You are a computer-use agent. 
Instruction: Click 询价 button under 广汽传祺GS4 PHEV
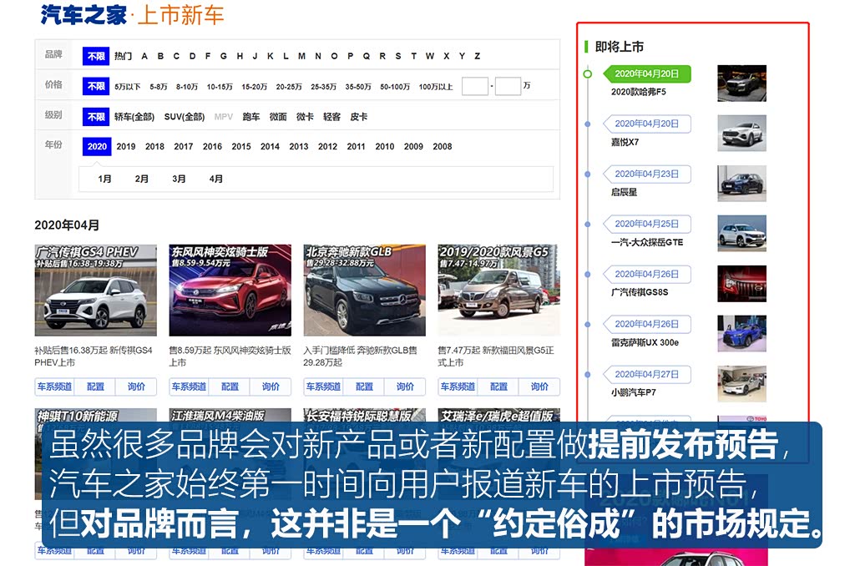[136, 387]
